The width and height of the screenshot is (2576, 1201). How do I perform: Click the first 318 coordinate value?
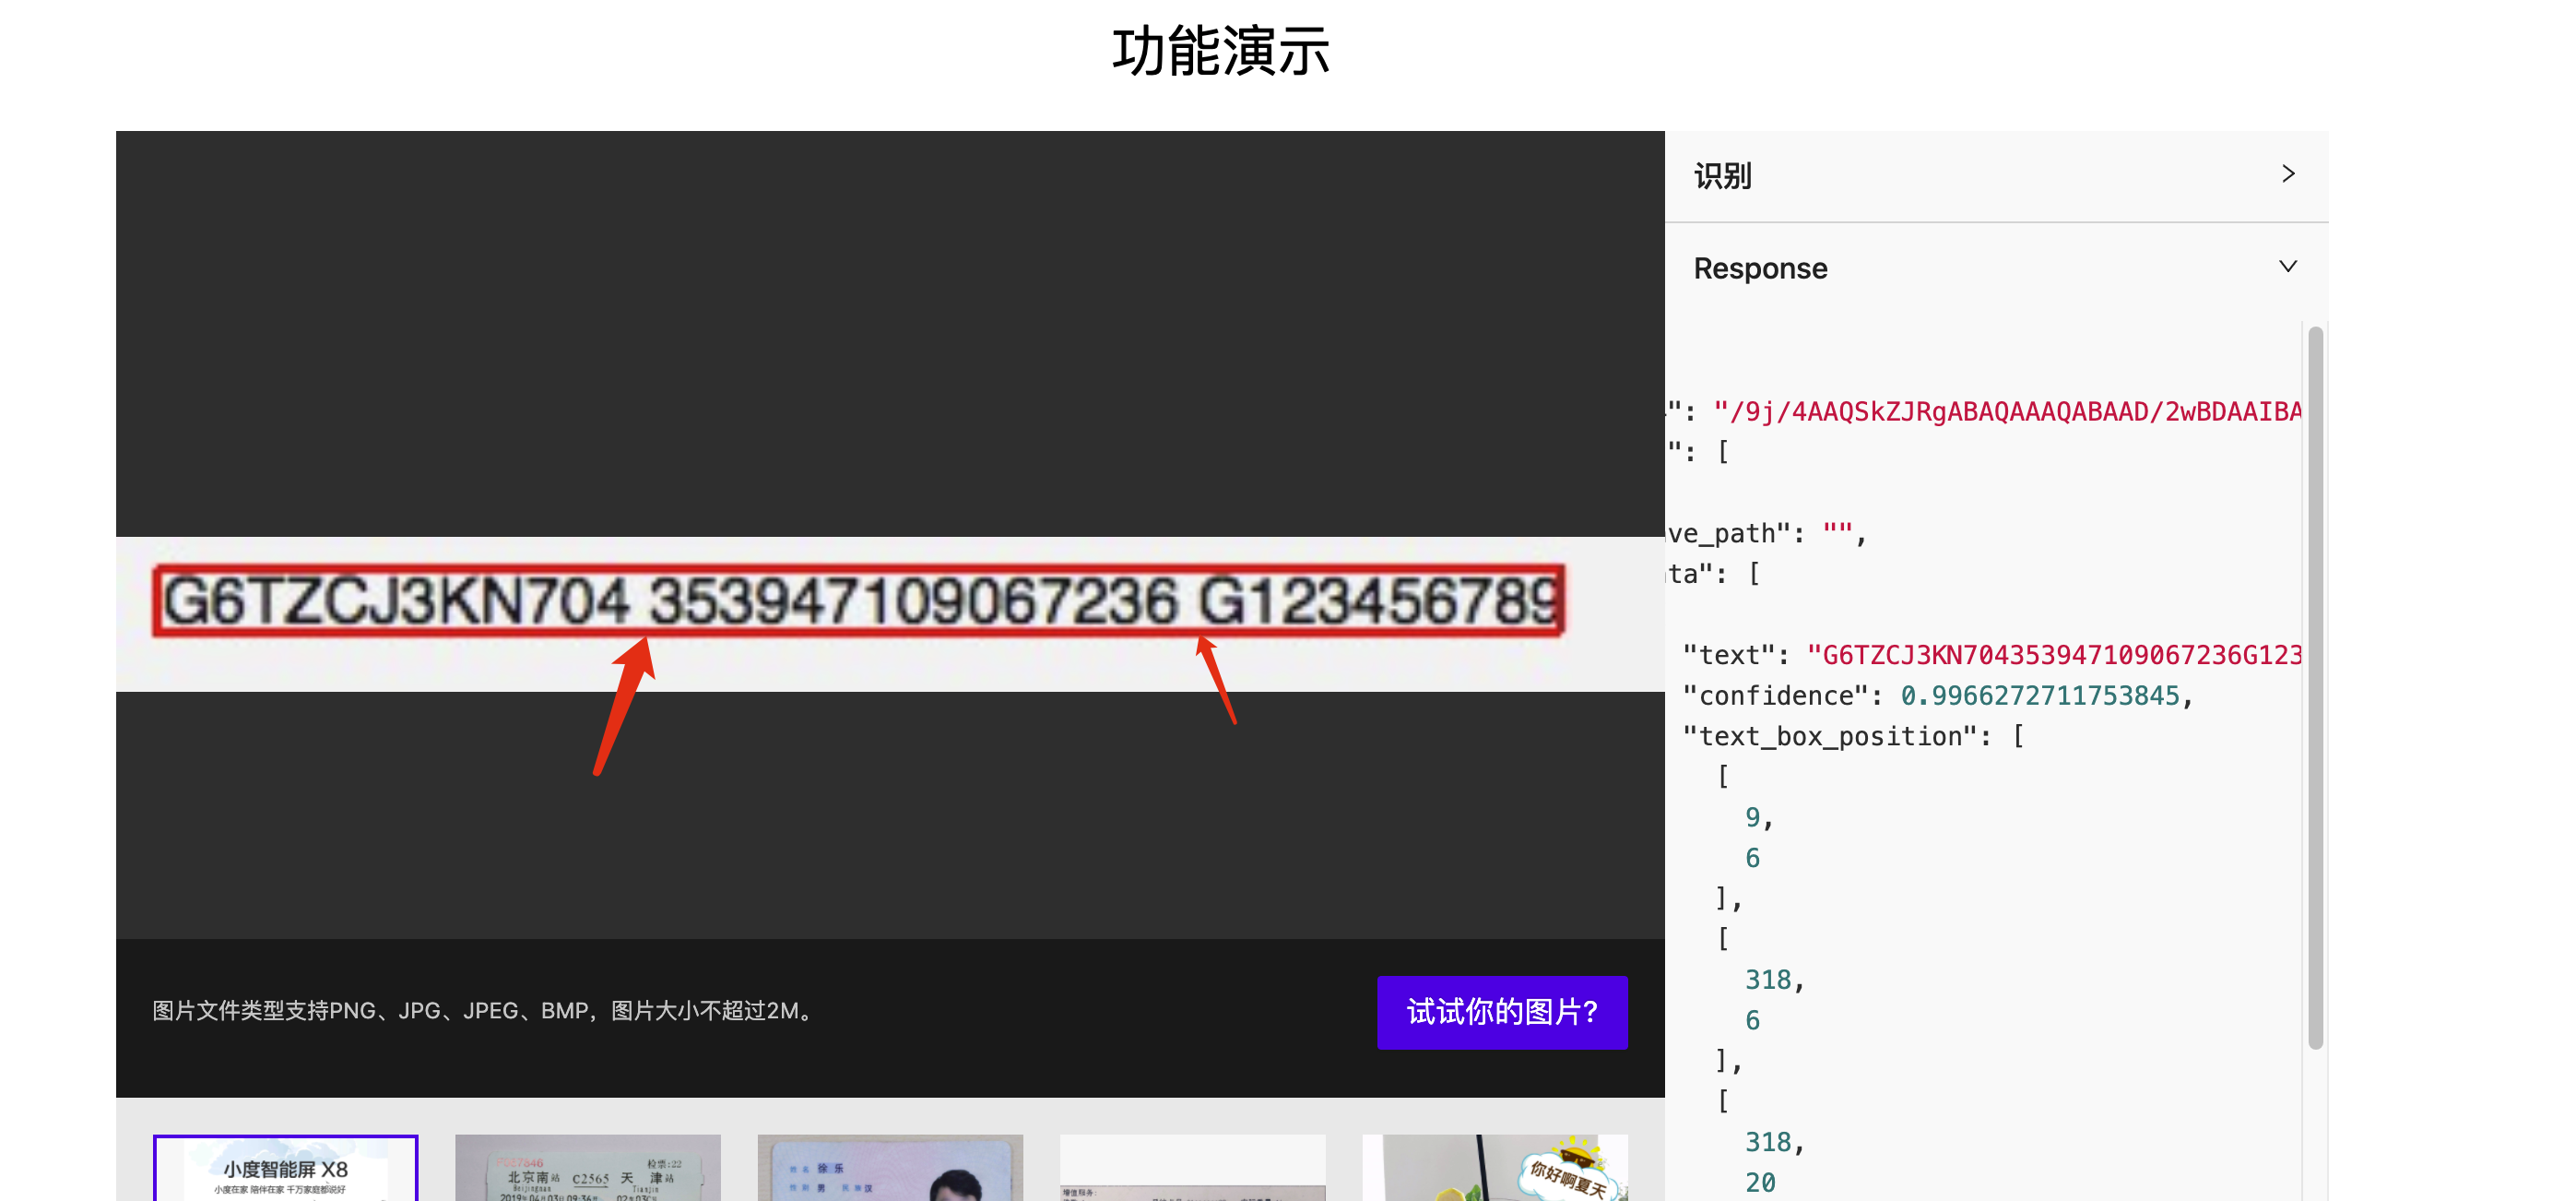coord(1768,980)
